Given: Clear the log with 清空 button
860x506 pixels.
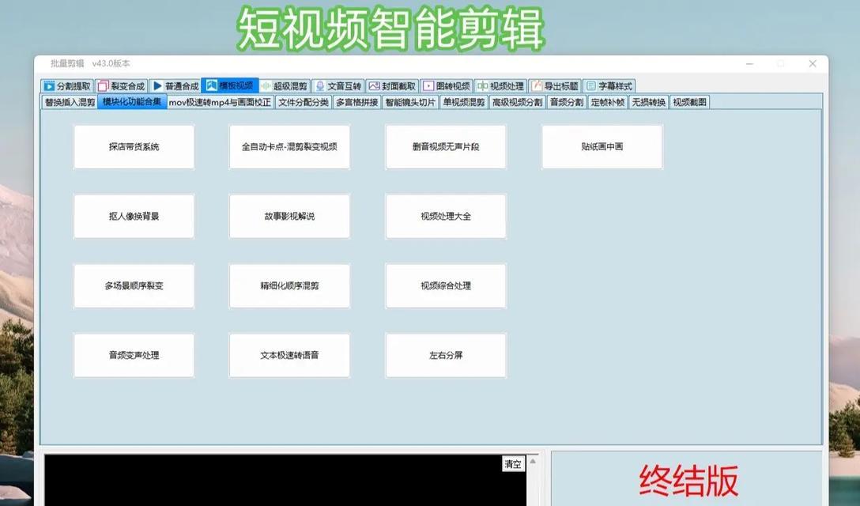Looking at the screenshot, I should (513, 464).
